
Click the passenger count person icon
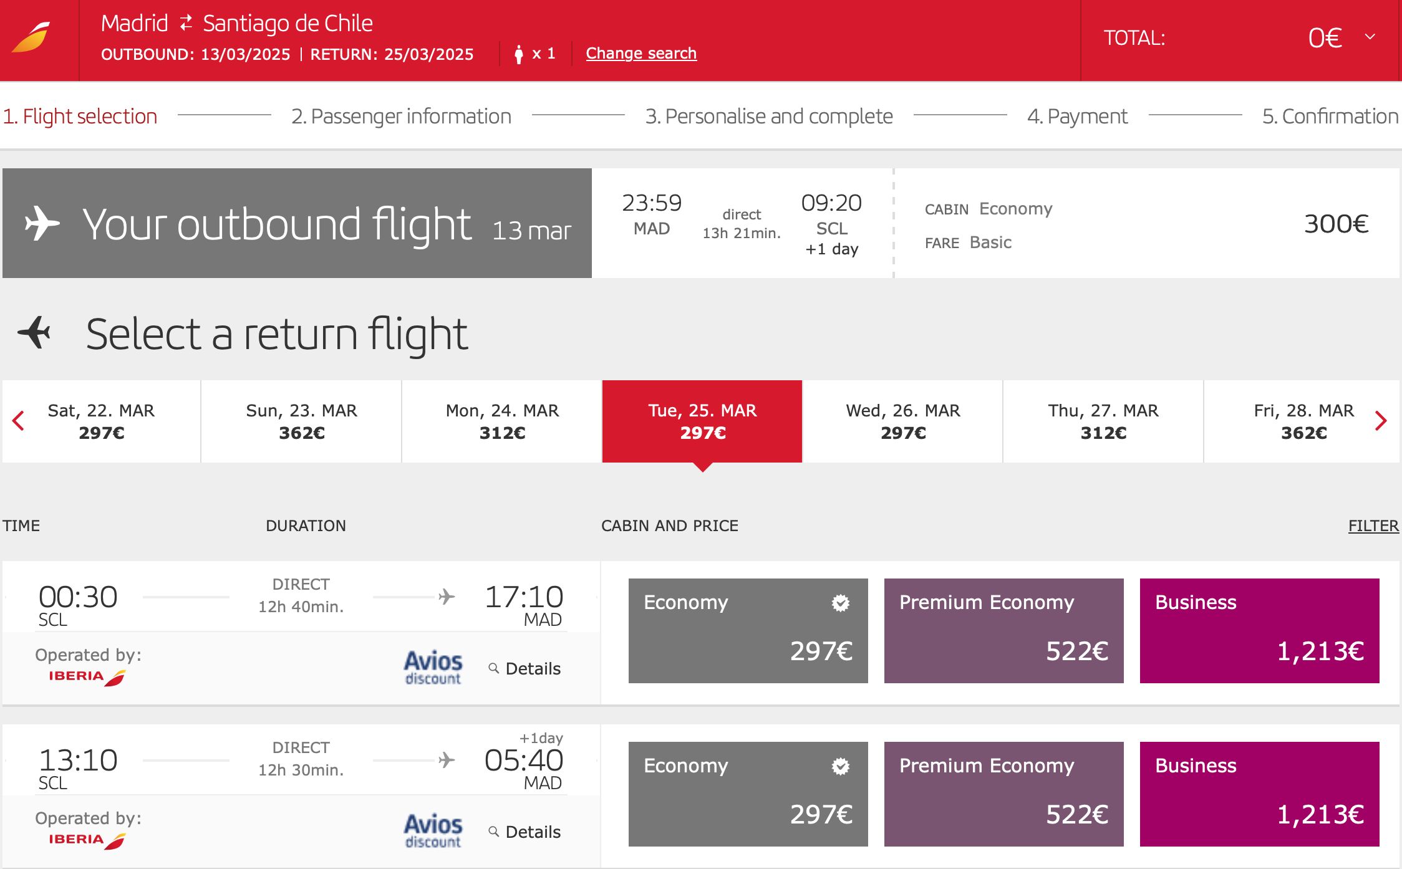pyautogui.click(x=518, y=54)
